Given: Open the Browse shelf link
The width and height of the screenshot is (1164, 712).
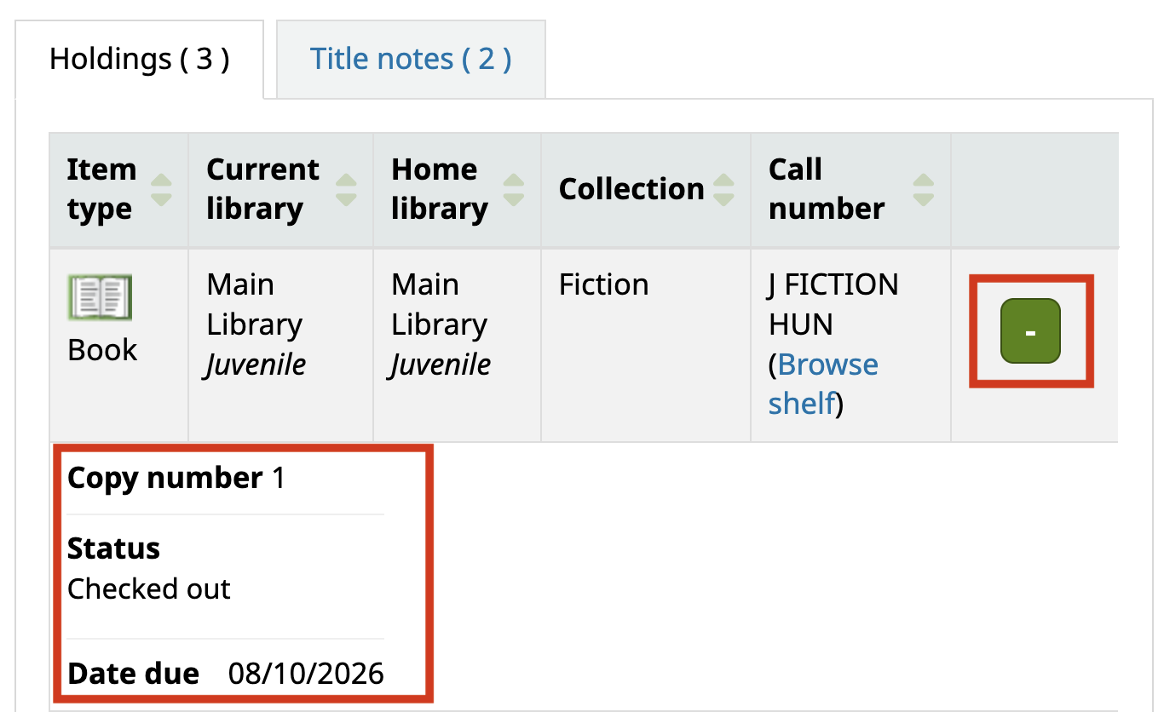Looking at the screenshot, I should 823,383.
